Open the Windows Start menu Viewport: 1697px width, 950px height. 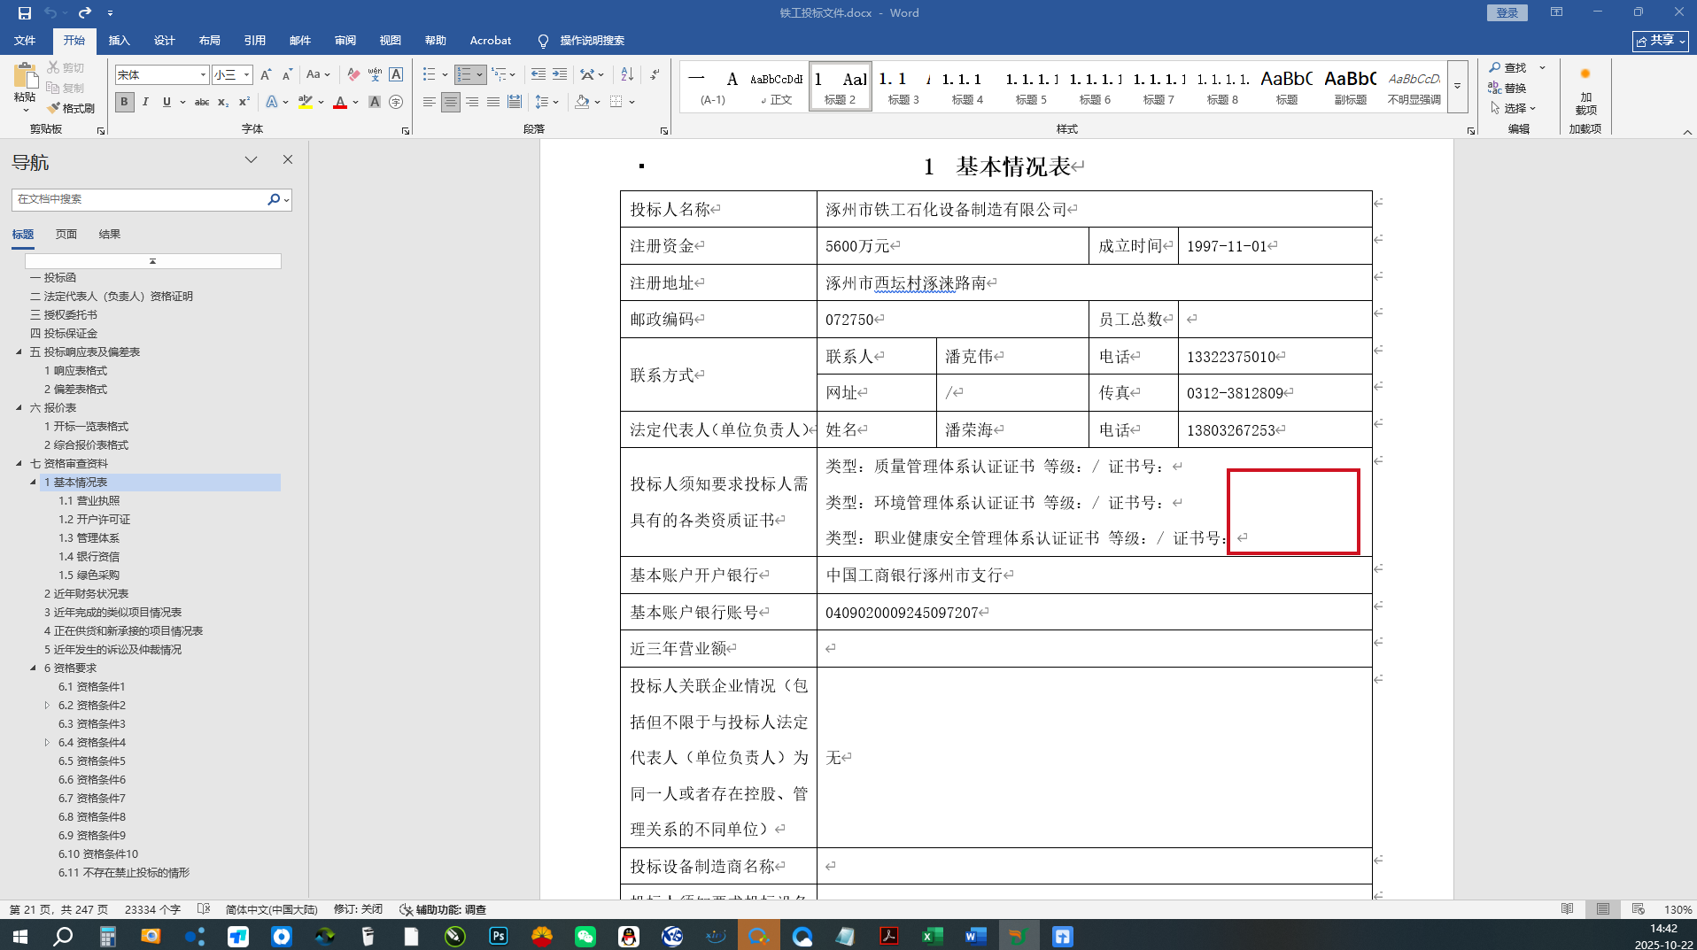[20, 936]
